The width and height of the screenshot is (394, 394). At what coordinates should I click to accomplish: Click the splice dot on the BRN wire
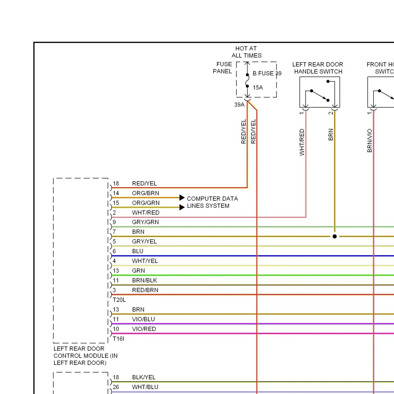335,236
